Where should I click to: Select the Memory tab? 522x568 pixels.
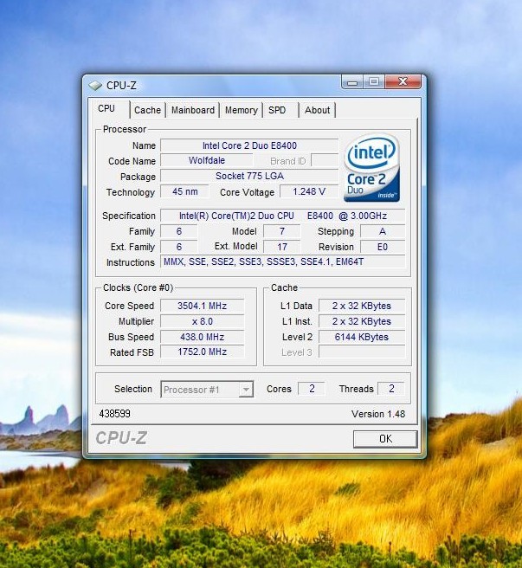tap(241, 110)
